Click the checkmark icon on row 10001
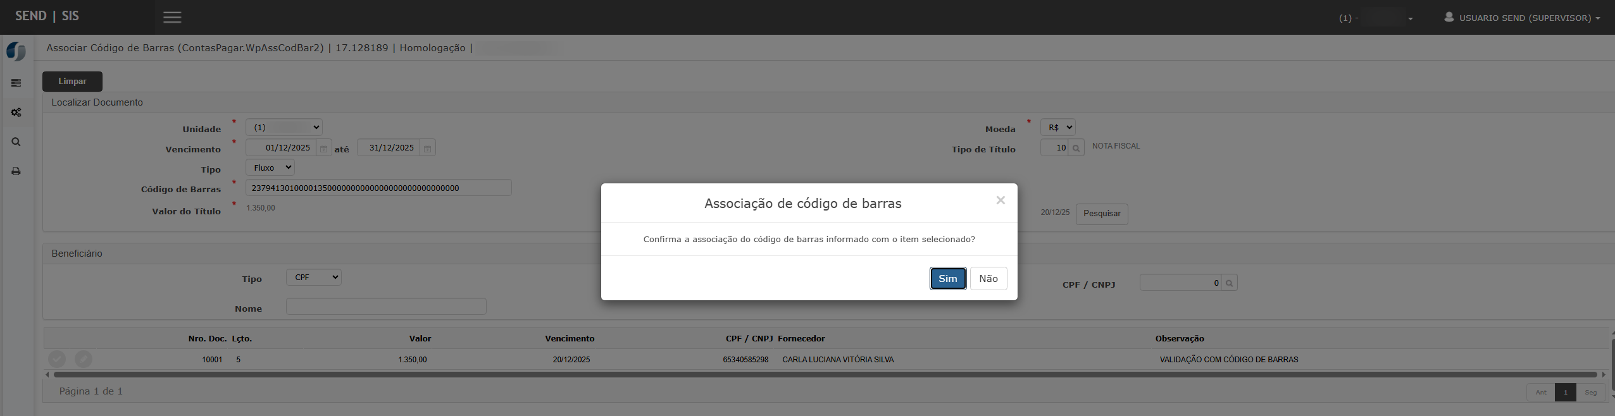 pyautogui.click(x=57, y=359)
